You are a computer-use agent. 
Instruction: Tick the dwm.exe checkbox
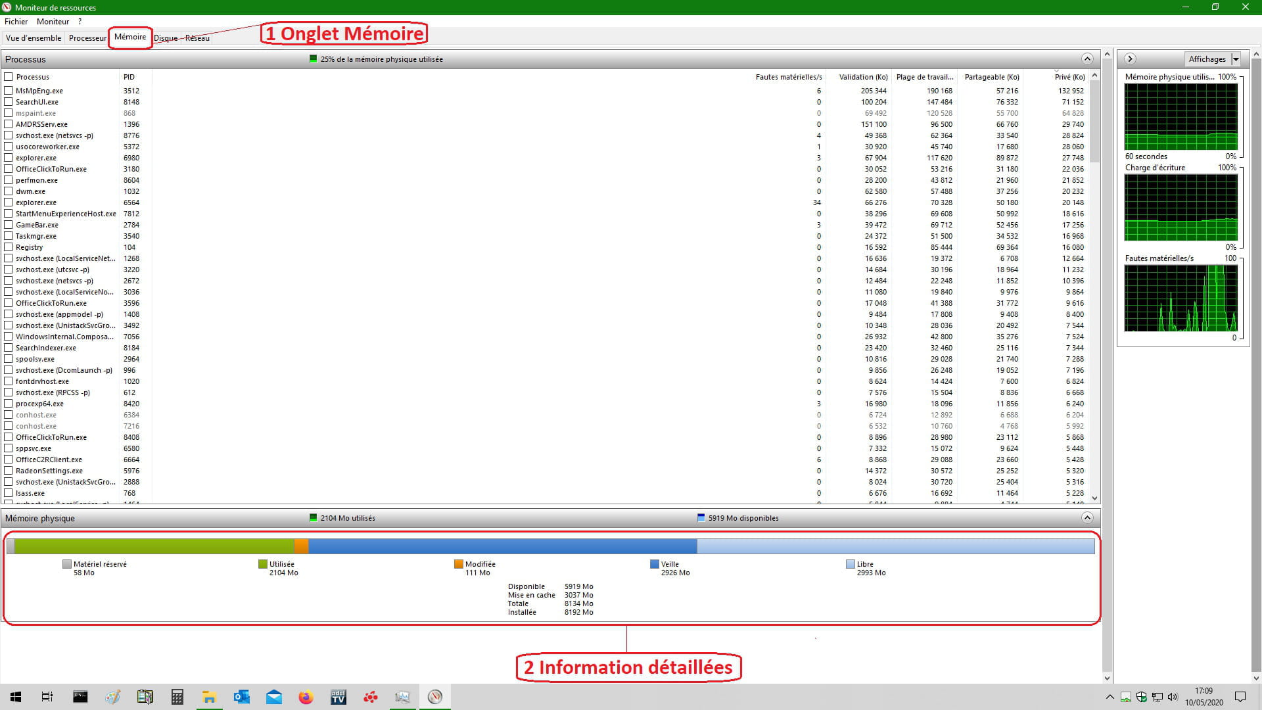tap(9, 191)
